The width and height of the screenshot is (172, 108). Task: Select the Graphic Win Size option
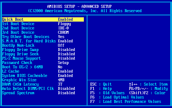19,80
